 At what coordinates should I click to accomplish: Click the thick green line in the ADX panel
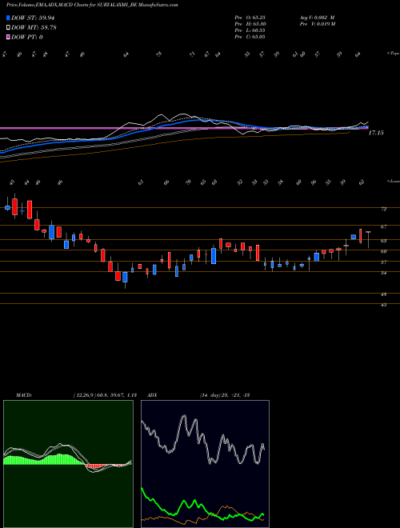(202, 505)
